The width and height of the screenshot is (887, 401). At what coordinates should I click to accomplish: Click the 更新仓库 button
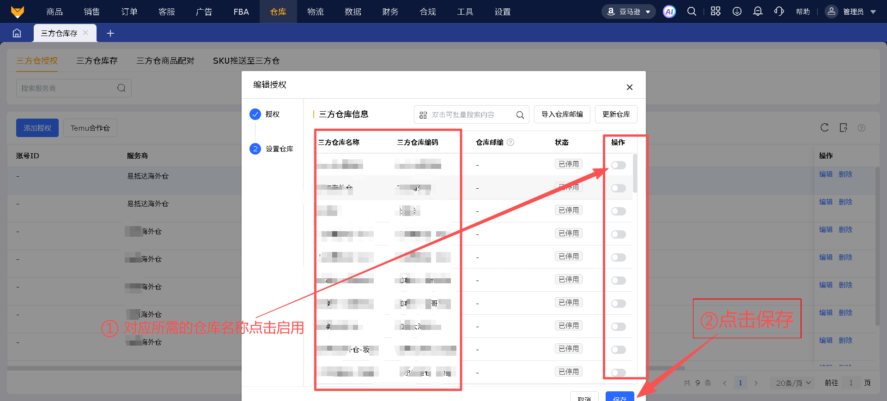[x=616, y=114]
